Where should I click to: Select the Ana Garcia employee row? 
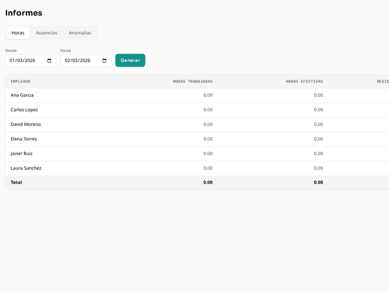point(22,95)
